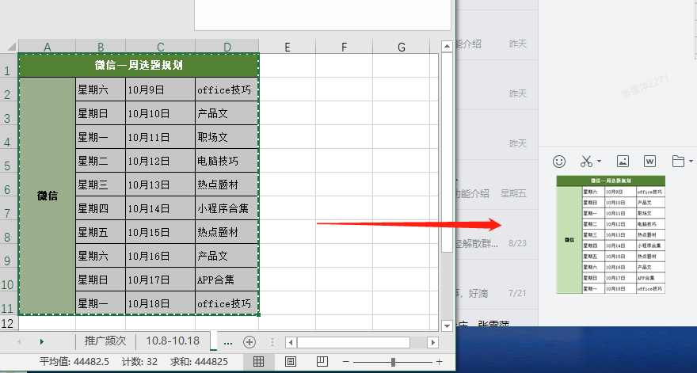Select row 1 header
This screenshot has width=697, height=373.
click(9, 66)
